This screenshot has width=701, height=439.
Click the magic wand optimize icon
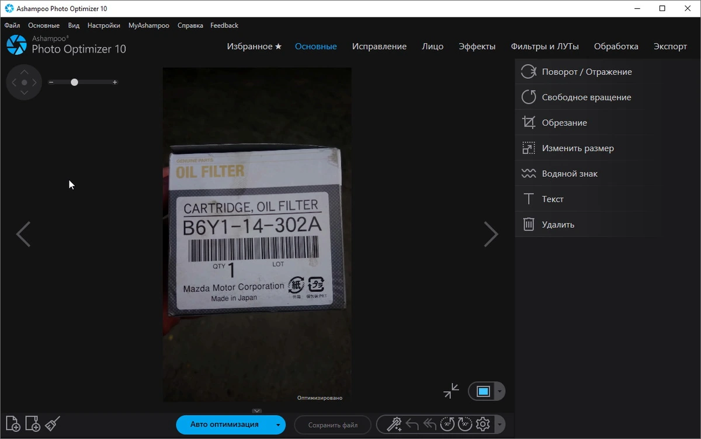click(x=394, y=424)
